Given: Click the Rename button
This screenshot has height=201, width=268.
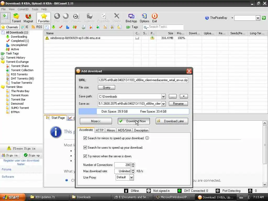Looking at the screenshot, I should (x=178, y=104).
